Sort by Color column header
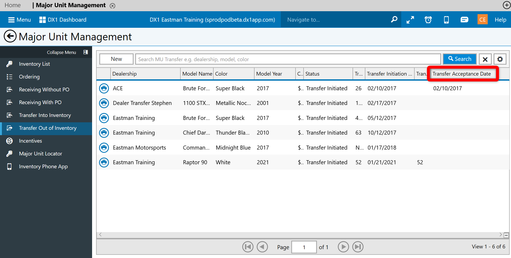 [234, 74]
